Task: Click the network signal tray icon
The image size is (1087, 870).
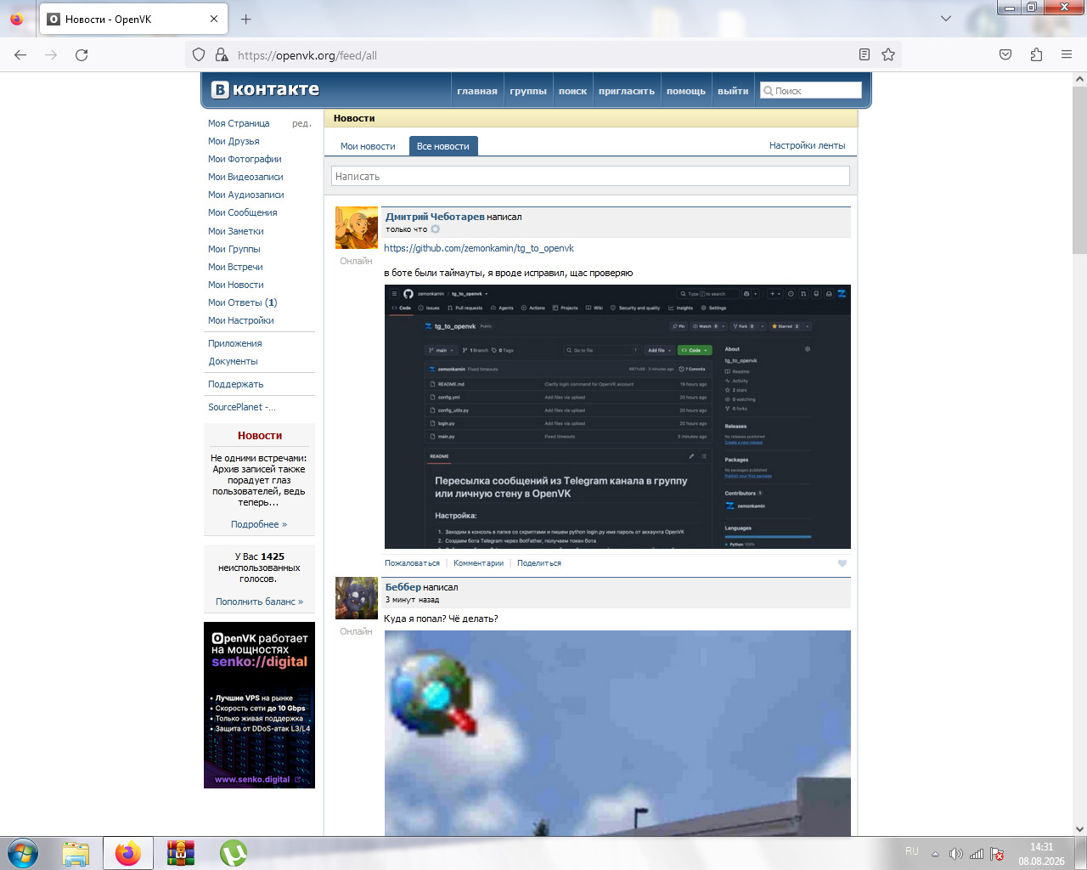Action: [977, 854]
